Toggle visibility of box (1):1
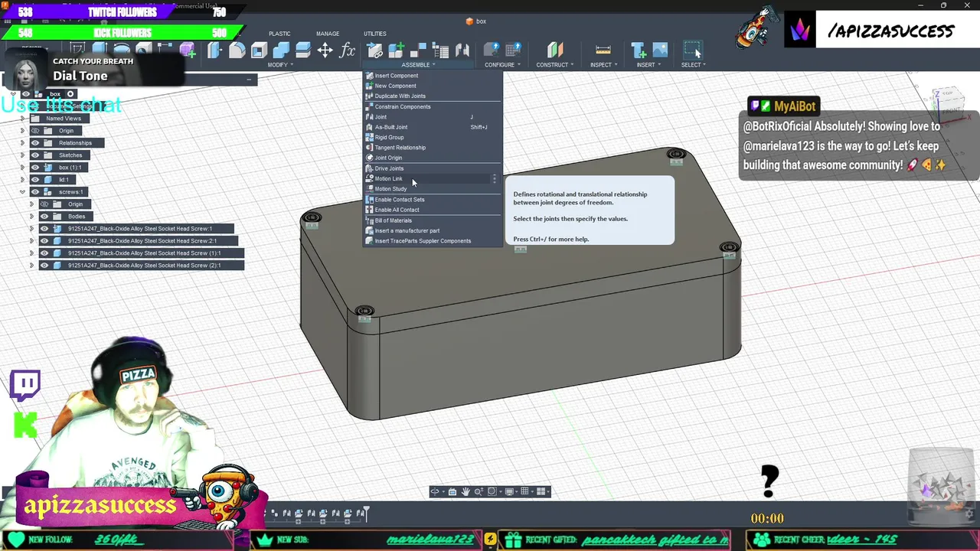 [35, 168]
